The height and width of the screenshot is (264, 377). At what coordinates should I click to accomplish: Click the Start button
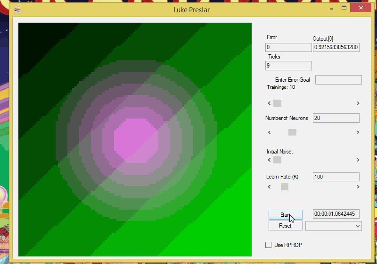(x=286, y=214)
